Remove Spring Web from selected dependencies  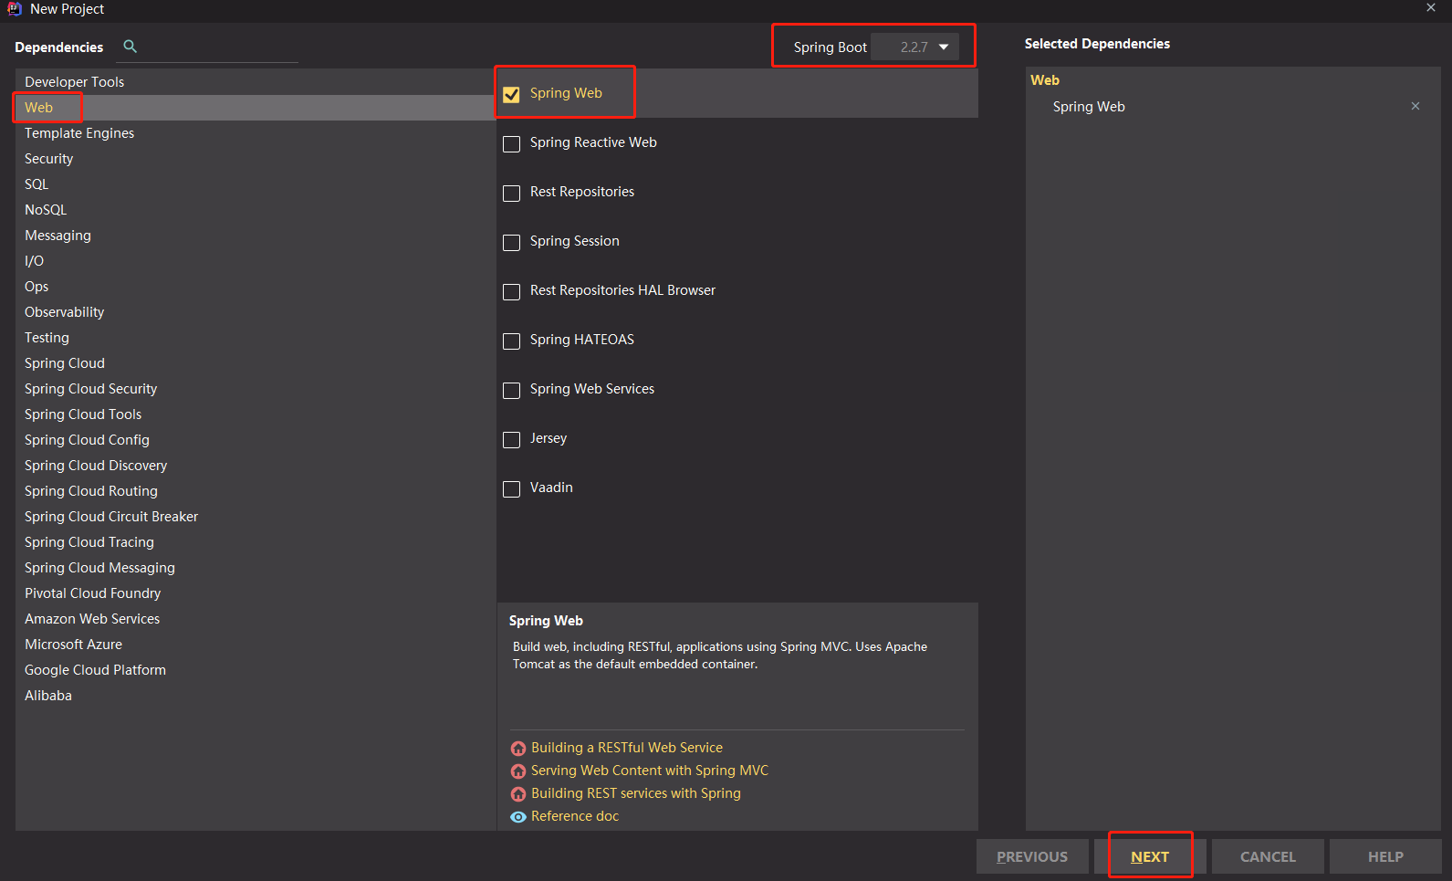pos(1415,106)
